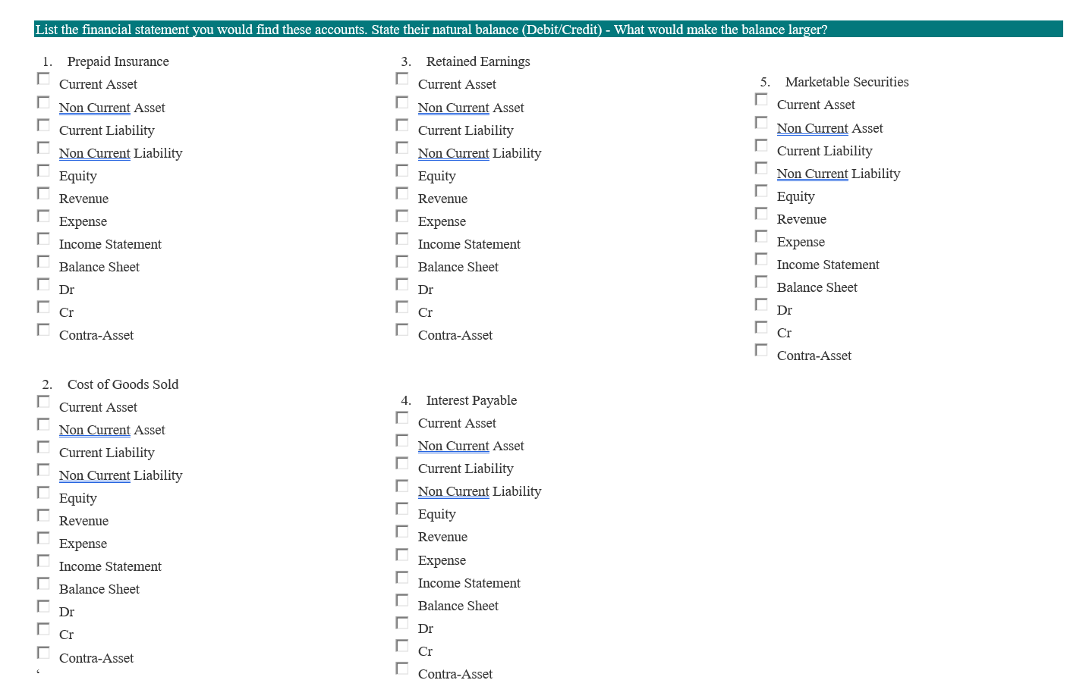Select Expense under Cost of Goods Sold
This screenshot has width=1089, height=699.
pyautogui.click(x=43, y=538)
